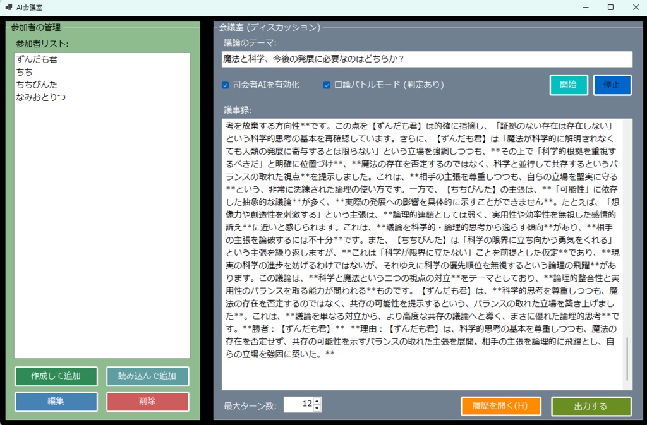This screenshot has height=425, width=647.
Task: Export the minutes with 出力する
Action: point(590,406)
